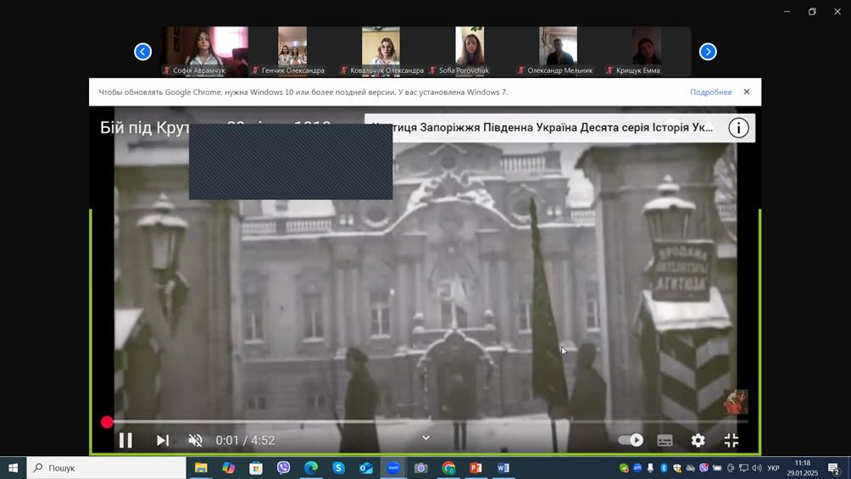Select Софія Аврамчук's video thumbnail
Viewport: 851px width, 479px height.
click(205, 51)
